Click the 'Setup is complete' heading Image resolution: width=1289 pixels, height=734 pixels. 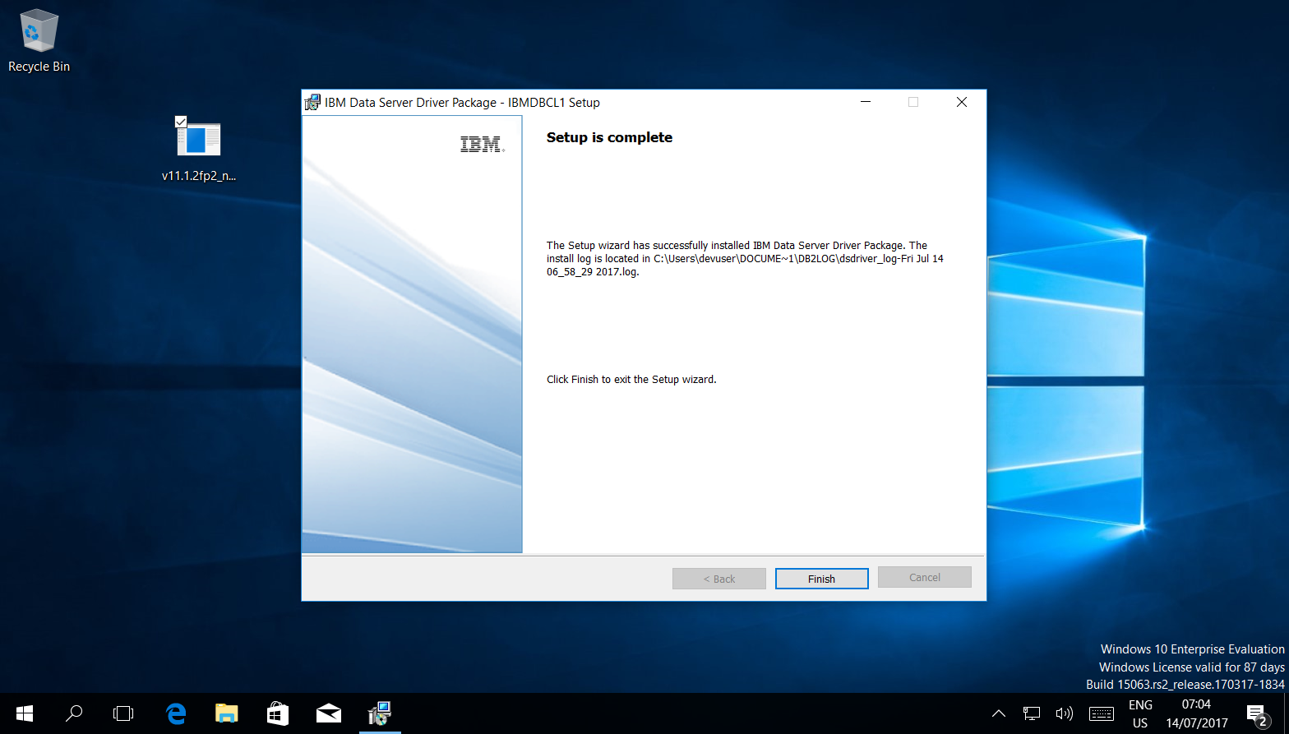(x=609, y=137)
